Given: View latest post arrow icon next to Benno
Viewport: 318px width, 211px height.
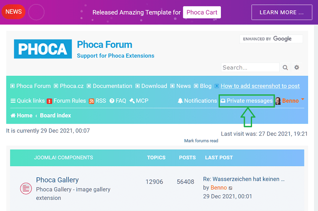Looking at the screenshot, I should [231, 188].
